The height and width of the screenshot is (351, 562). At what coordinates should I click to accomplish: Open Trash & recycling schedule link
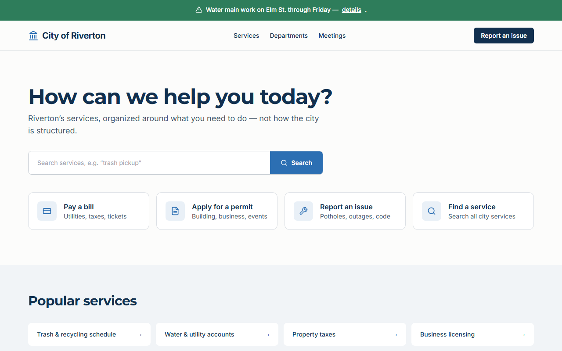pos(89,334)
